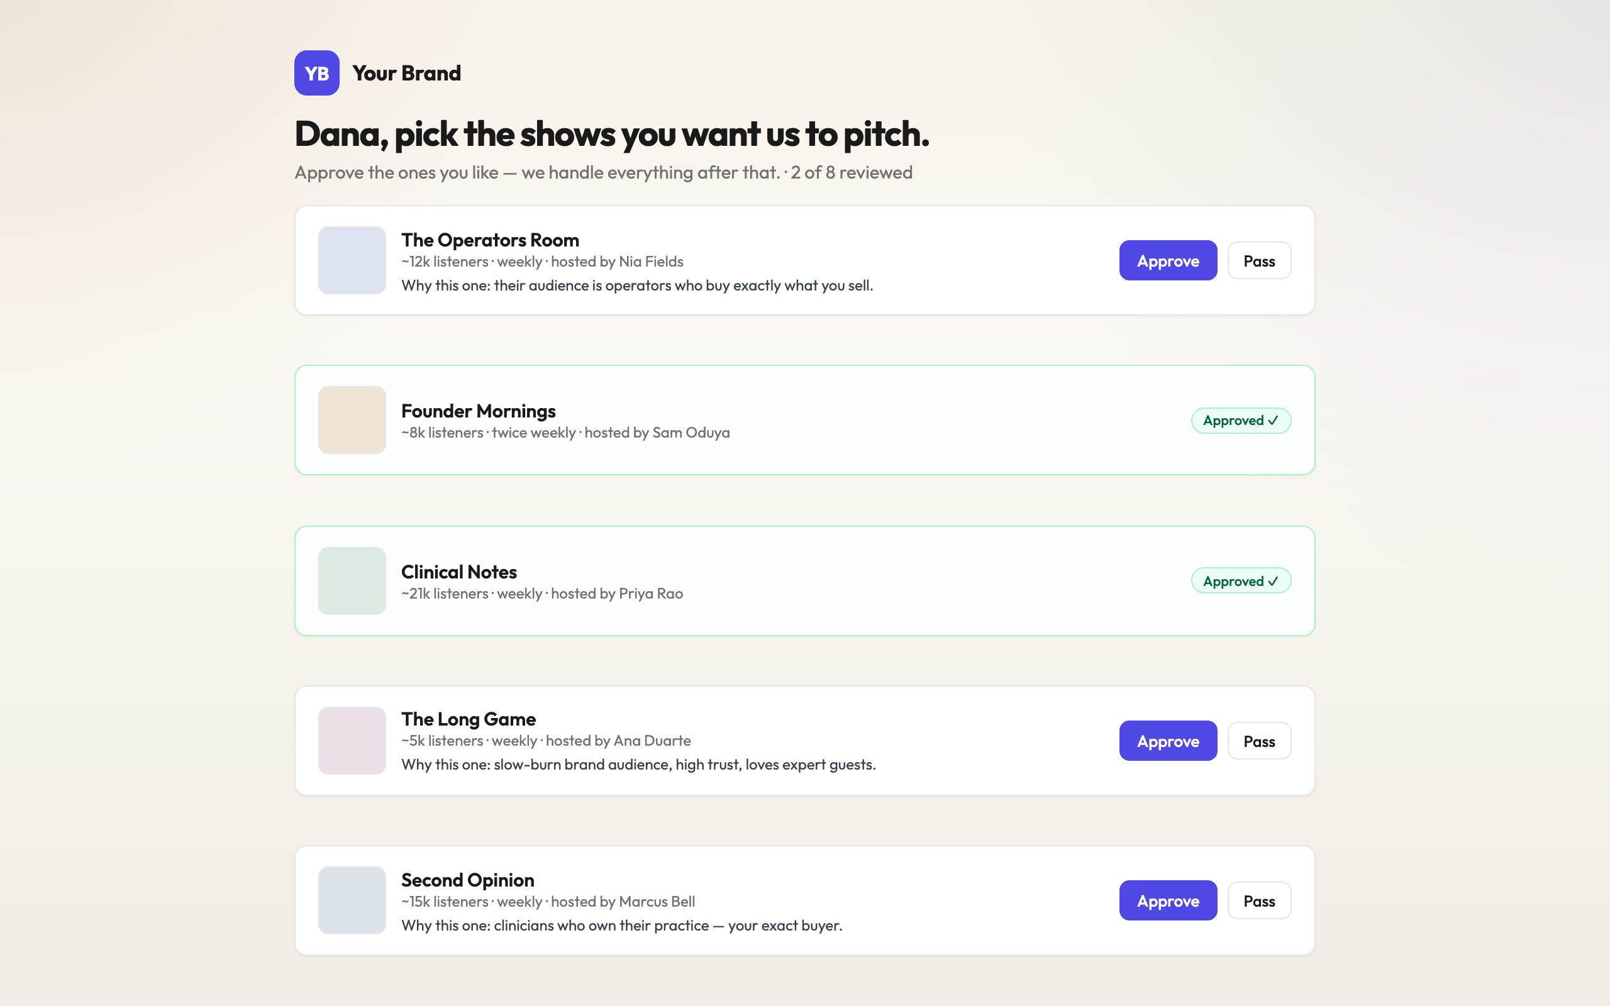Pass on The Long Game show

(x=1258, y=741)
